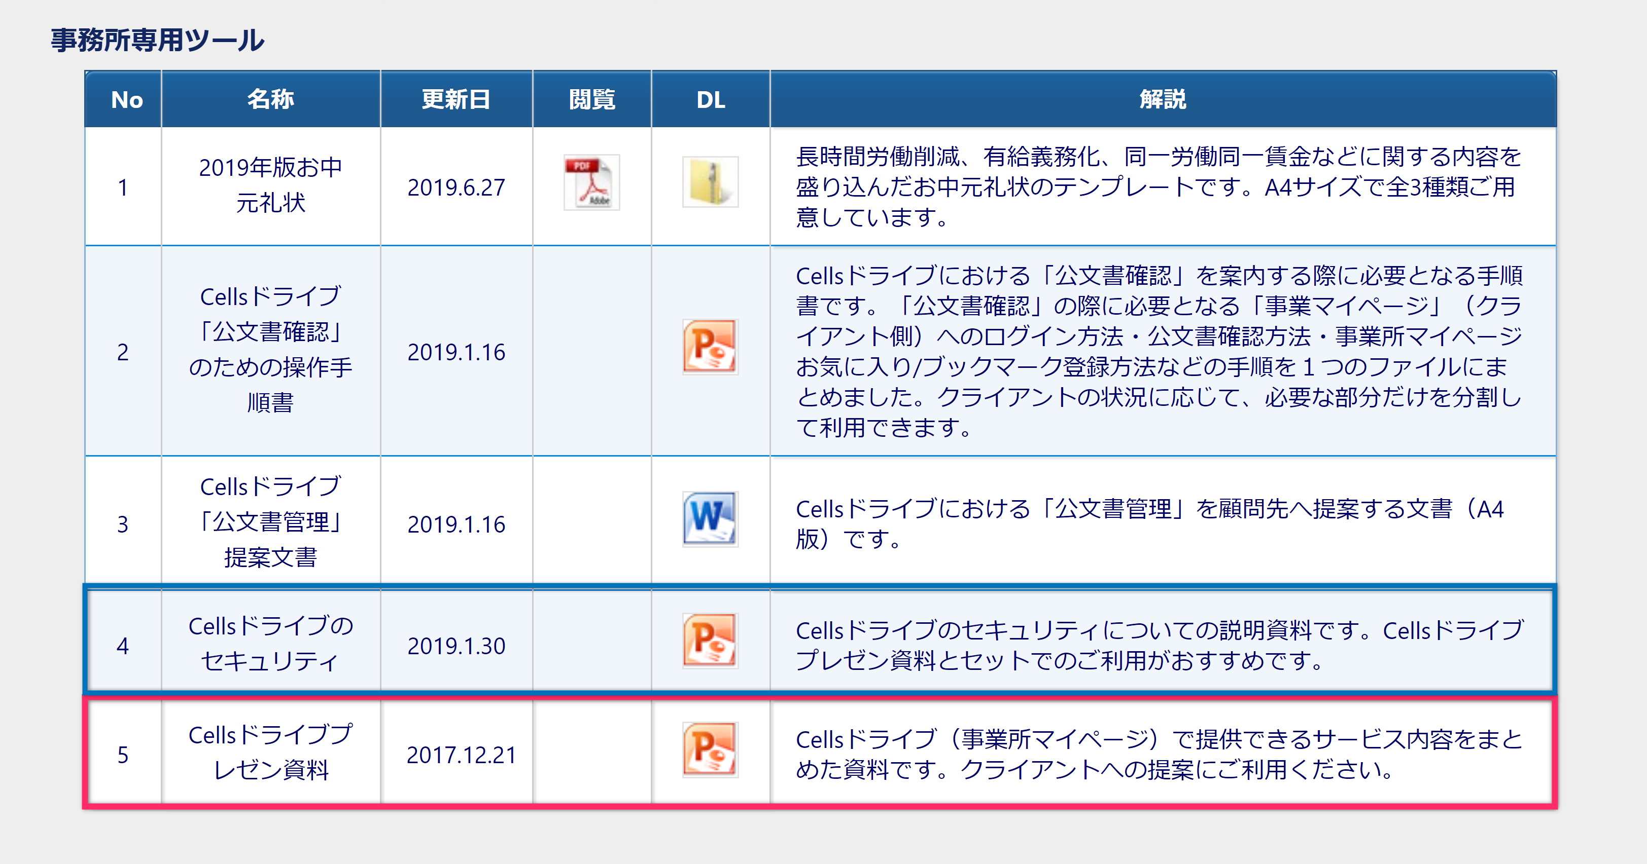
Task: Click the DL column header
Action: (711, 100)
